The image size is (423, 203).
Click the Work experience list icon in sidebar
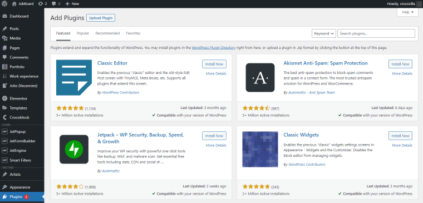pyautogui.click(x=4, y=76)
